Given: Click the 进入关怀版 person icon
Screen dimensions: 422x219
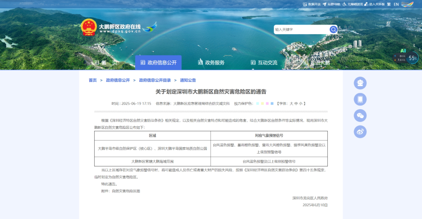Looking at the screenshot, I should tap(366, 4).
